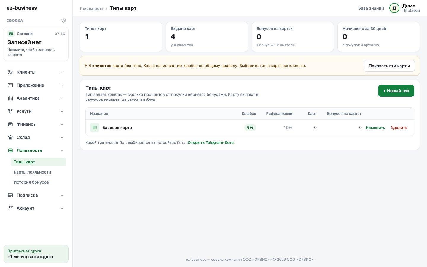427x267 pixels.
Task: Select the Типы карт submenu item
Action: pyautogui.click(x=38, y=162)
